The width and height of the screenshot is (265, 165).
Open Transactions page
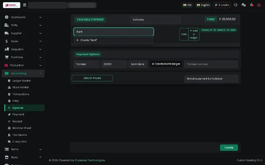coord(21,94)
